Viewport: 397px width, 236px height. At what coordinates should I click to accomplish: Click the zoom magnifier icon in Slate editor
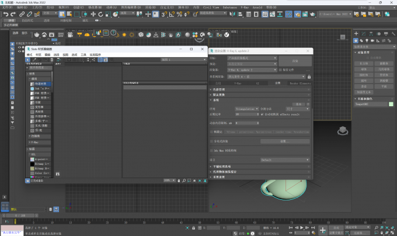[x=184, y=181]
